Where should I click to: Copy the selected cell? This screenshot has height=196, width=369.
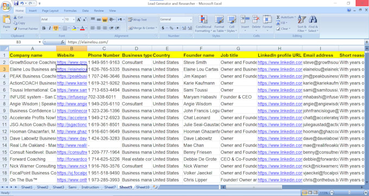[x=20, y=23]
